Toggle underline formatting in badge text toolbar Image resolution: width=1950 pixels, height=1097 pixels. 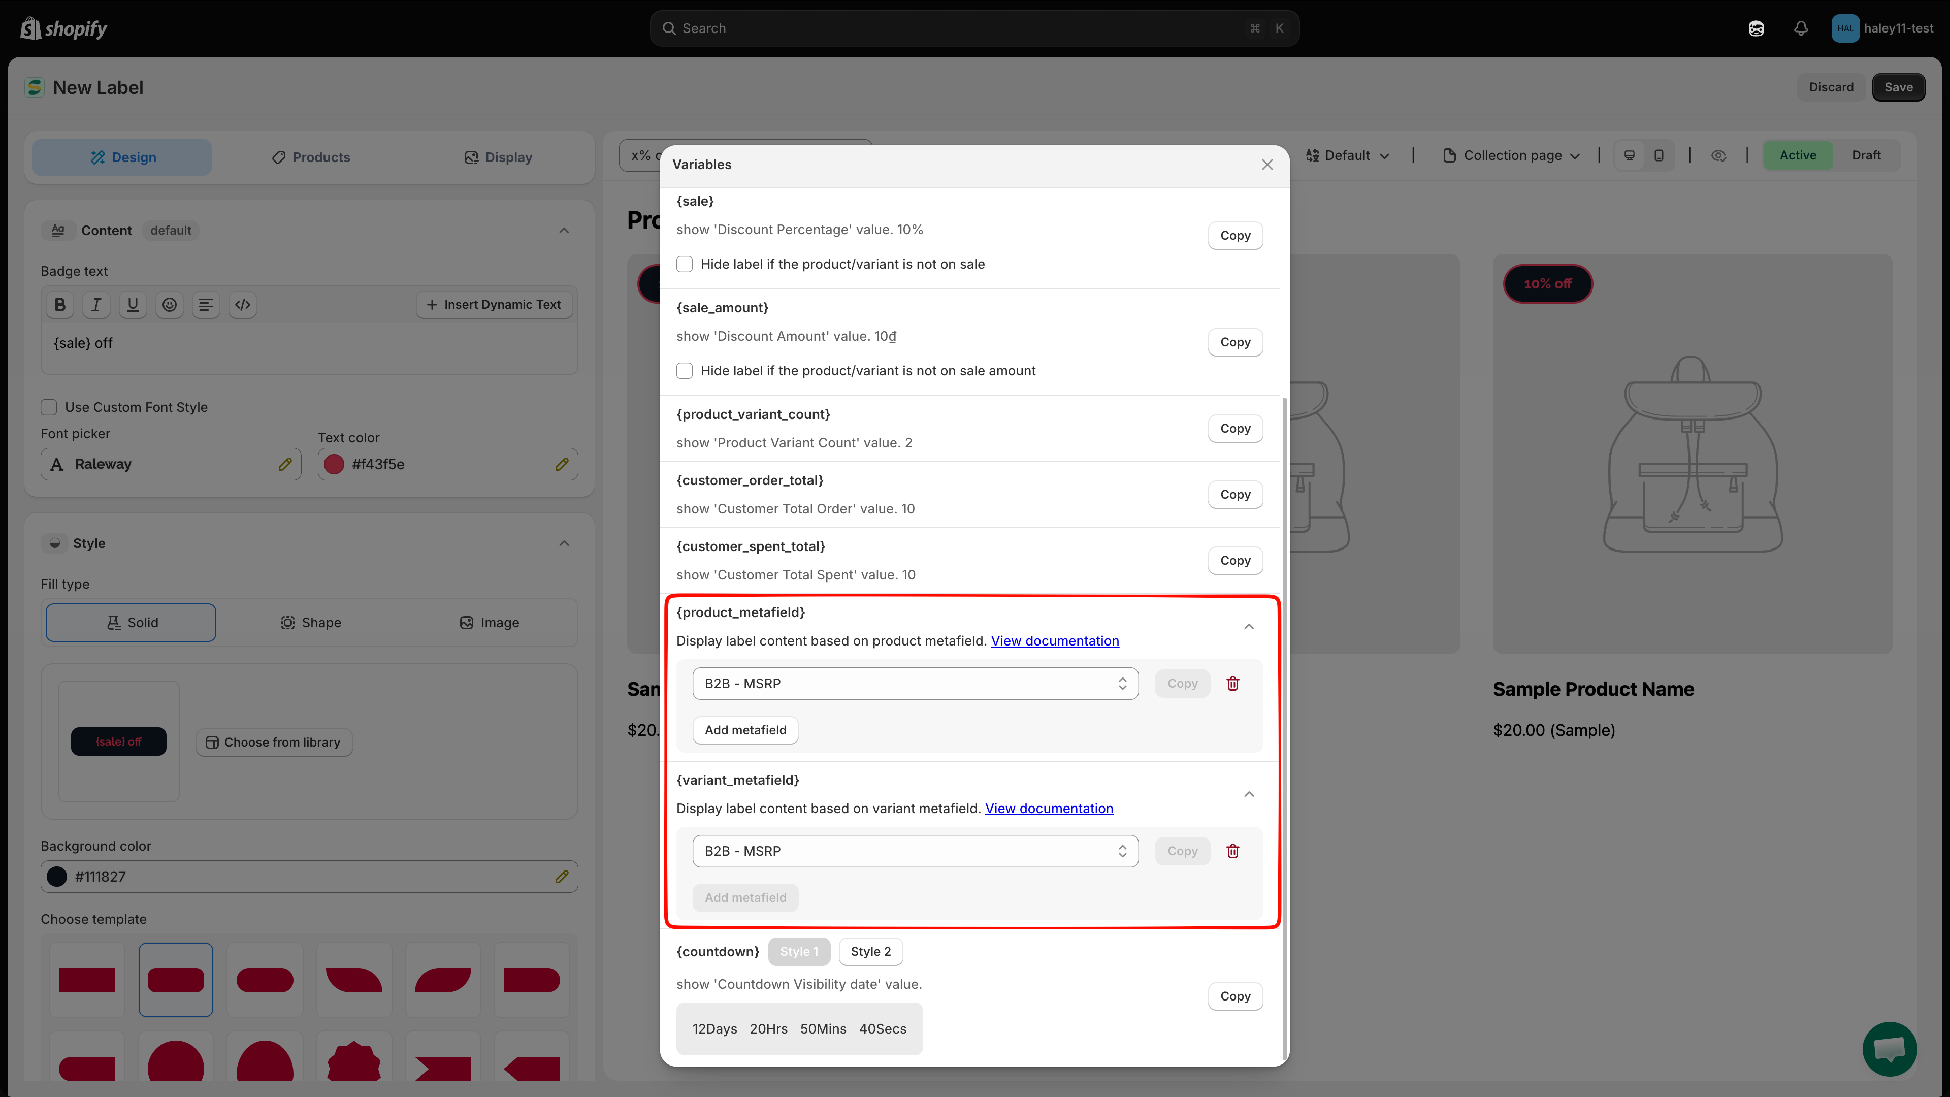point(133,304)
